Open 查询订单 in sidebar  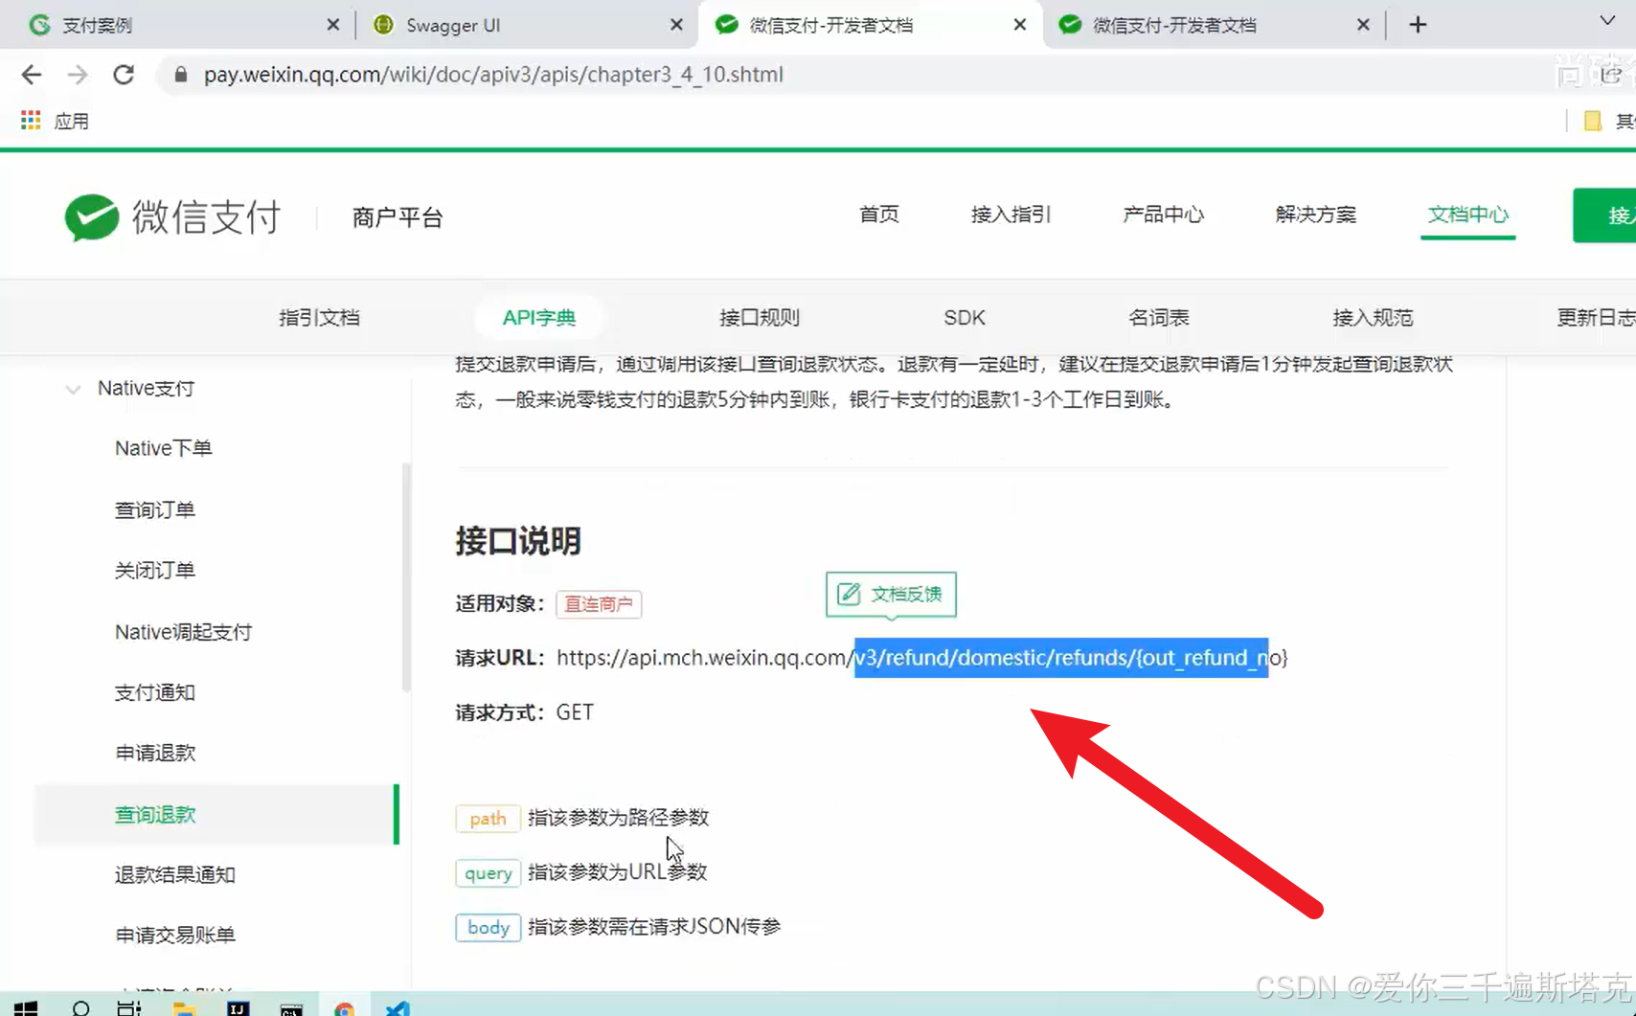pos(155,509)
